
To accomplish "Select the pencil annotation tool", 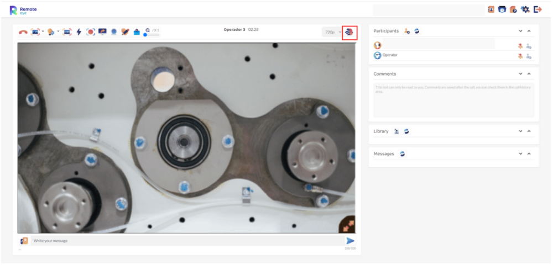I will point(125,32).
